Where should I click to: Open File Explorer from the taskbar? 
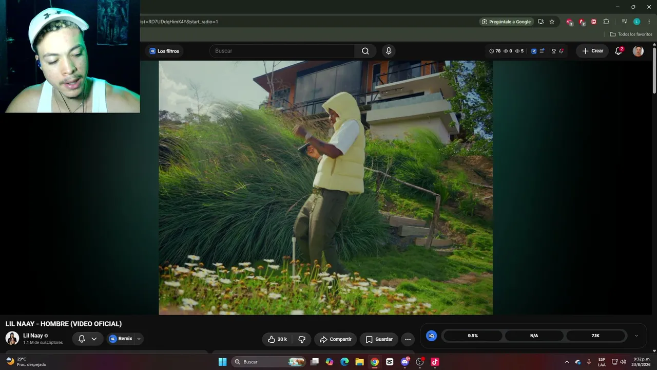click(x=359, y=362)
